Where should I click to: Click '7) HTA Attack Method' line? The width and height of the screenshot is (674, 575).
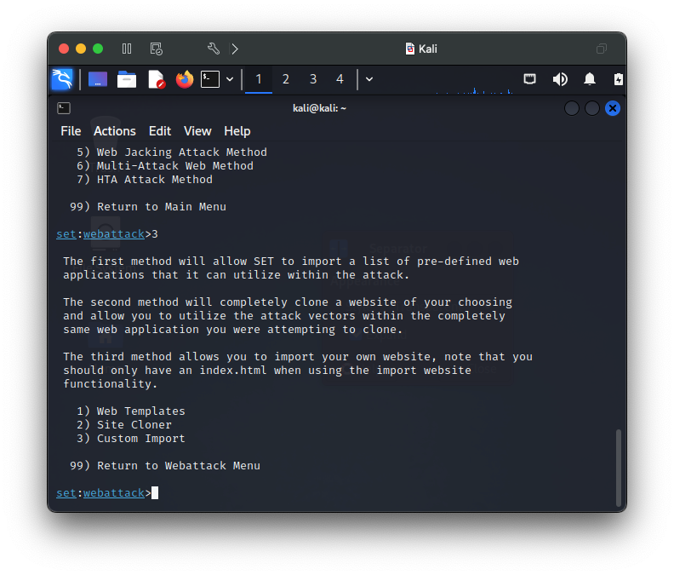145,180
